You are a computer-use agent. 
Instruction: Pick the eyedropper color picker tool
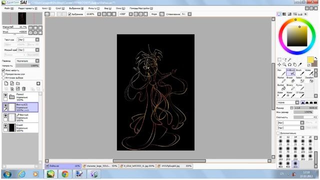tap(300, 64)
